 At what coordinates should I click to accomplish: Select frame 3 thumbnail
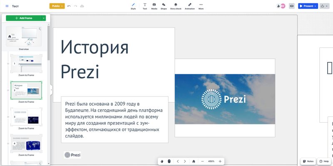[x=26, y=117]
